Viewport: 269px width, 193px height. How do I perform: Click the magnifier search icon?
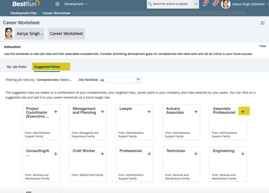(150, 4)
